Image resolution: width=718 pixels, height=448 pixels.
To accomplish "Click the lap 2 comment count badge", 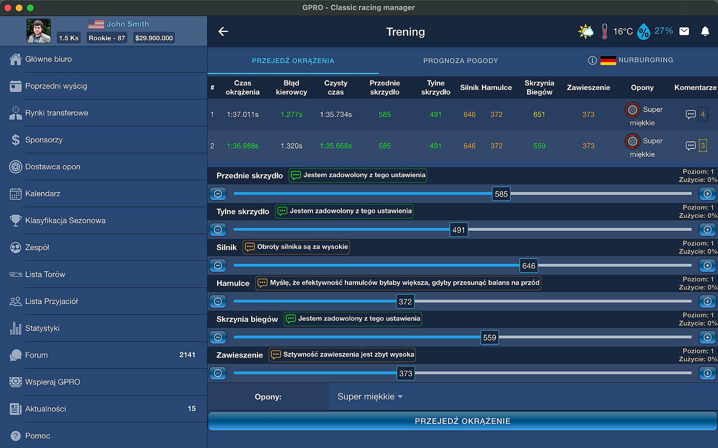I will pyautogui.click(x=703, y=146).
